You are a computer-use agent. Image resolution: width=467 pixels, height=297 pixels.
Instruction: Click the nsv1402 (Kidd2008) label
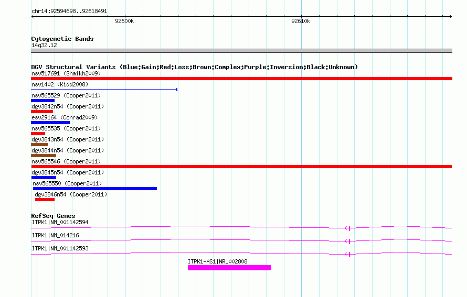[60, 84]
